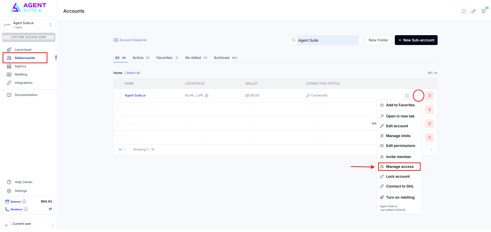The height and width of the screenshot is (232, 491).
Task: Open the chat bubble icon in header
Action: click(x=464, y=11)
